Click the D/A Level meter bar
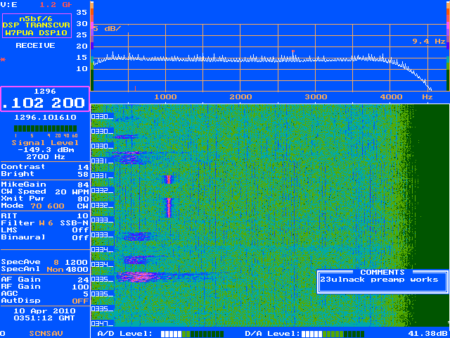The image size is (450, 338). 333,334
